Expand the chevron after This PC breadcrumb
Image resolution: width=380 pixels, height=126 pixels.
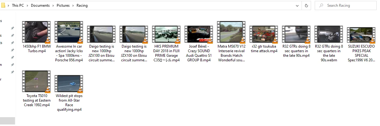27,5
